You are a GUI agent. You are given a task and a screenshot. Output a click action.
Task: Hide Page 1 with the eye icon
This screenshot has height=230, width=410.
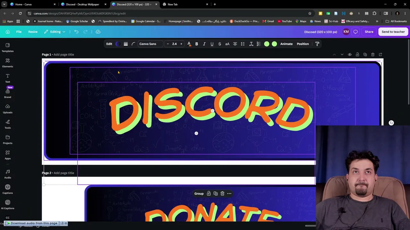point(350,55)
